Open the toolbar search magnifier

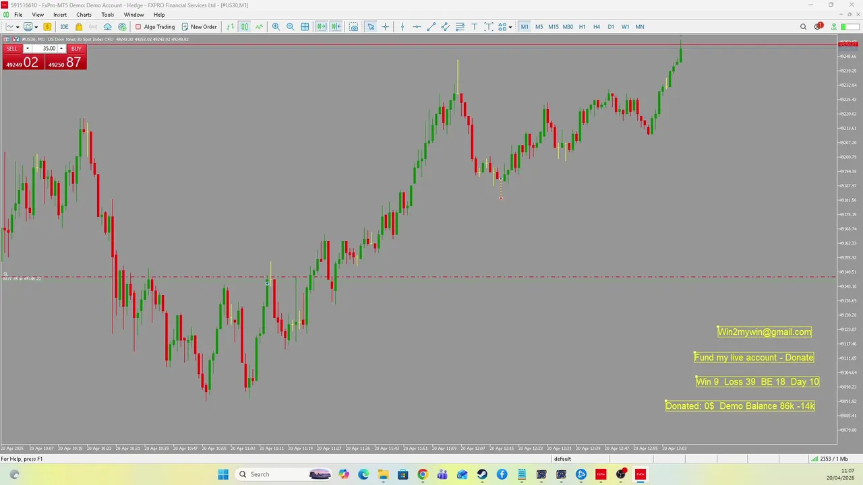coord(803,27)
